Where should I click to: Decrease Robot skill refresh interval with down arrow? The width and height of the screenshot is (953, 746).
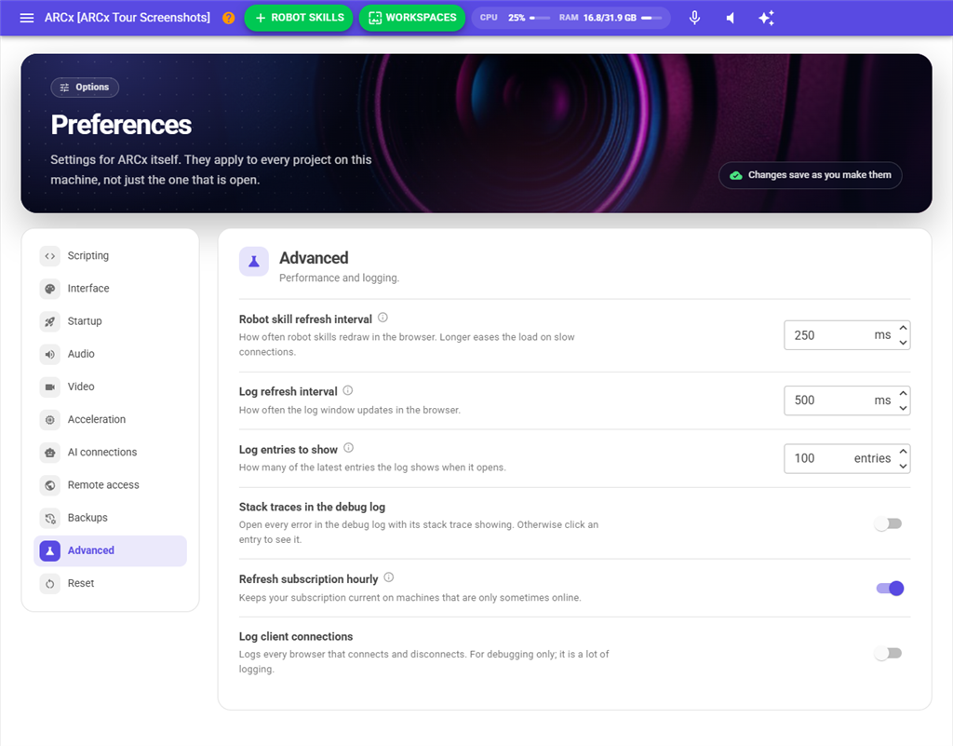coord(903,343)
